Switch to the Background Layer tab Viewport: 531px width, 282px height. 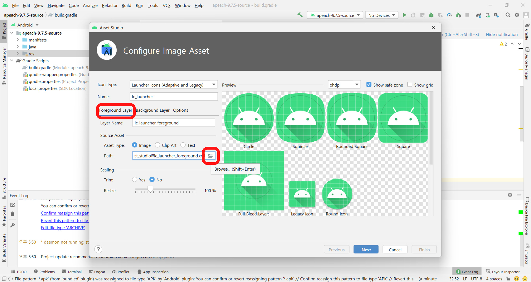(152, 110)
